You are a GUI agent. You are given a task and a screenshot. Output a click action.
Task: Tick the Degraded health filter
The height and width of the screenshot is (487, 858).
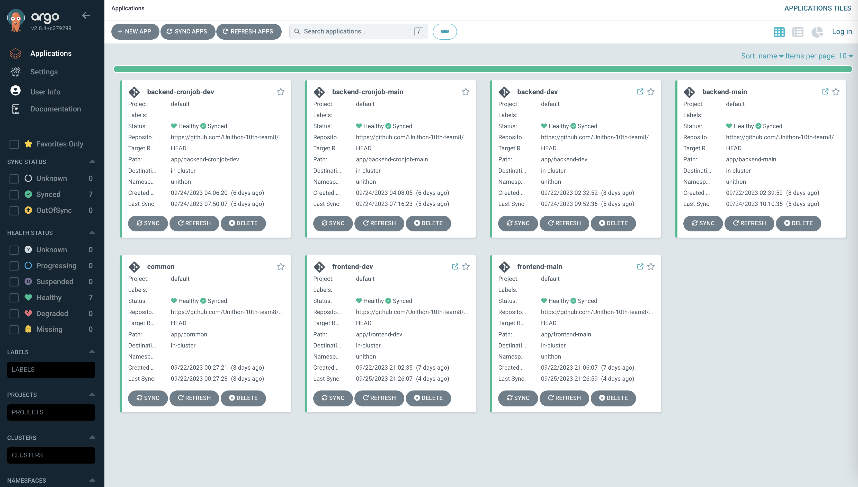tap(14, 314)
